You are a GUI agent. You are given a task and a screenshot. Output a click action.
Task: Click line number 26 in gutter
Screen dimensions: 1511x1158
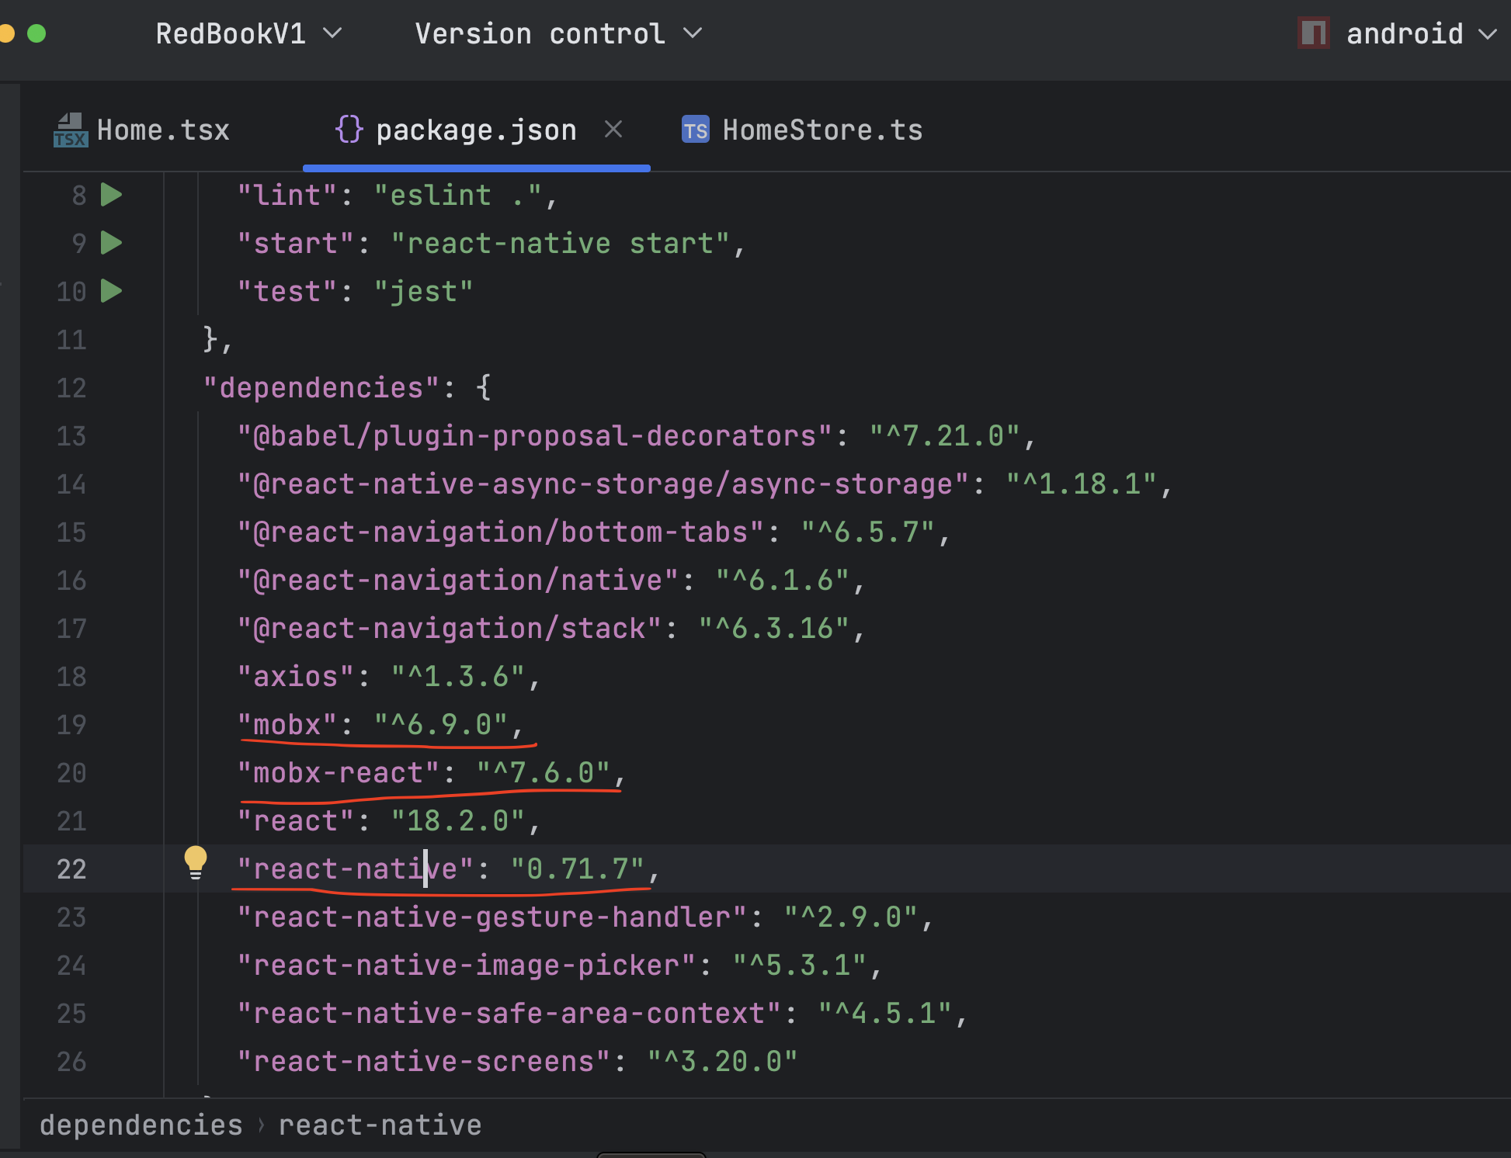point(71,1061)
